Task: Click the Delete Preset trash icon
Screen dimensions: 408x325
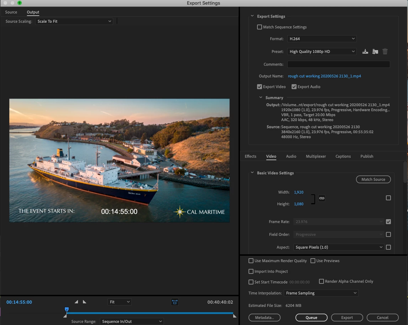Action: [385, 52]
